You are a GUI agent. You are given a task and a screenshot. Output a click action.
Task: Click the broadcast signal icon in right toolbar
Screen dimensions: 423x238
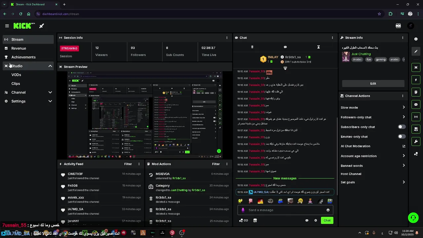(x=416, y=117)
